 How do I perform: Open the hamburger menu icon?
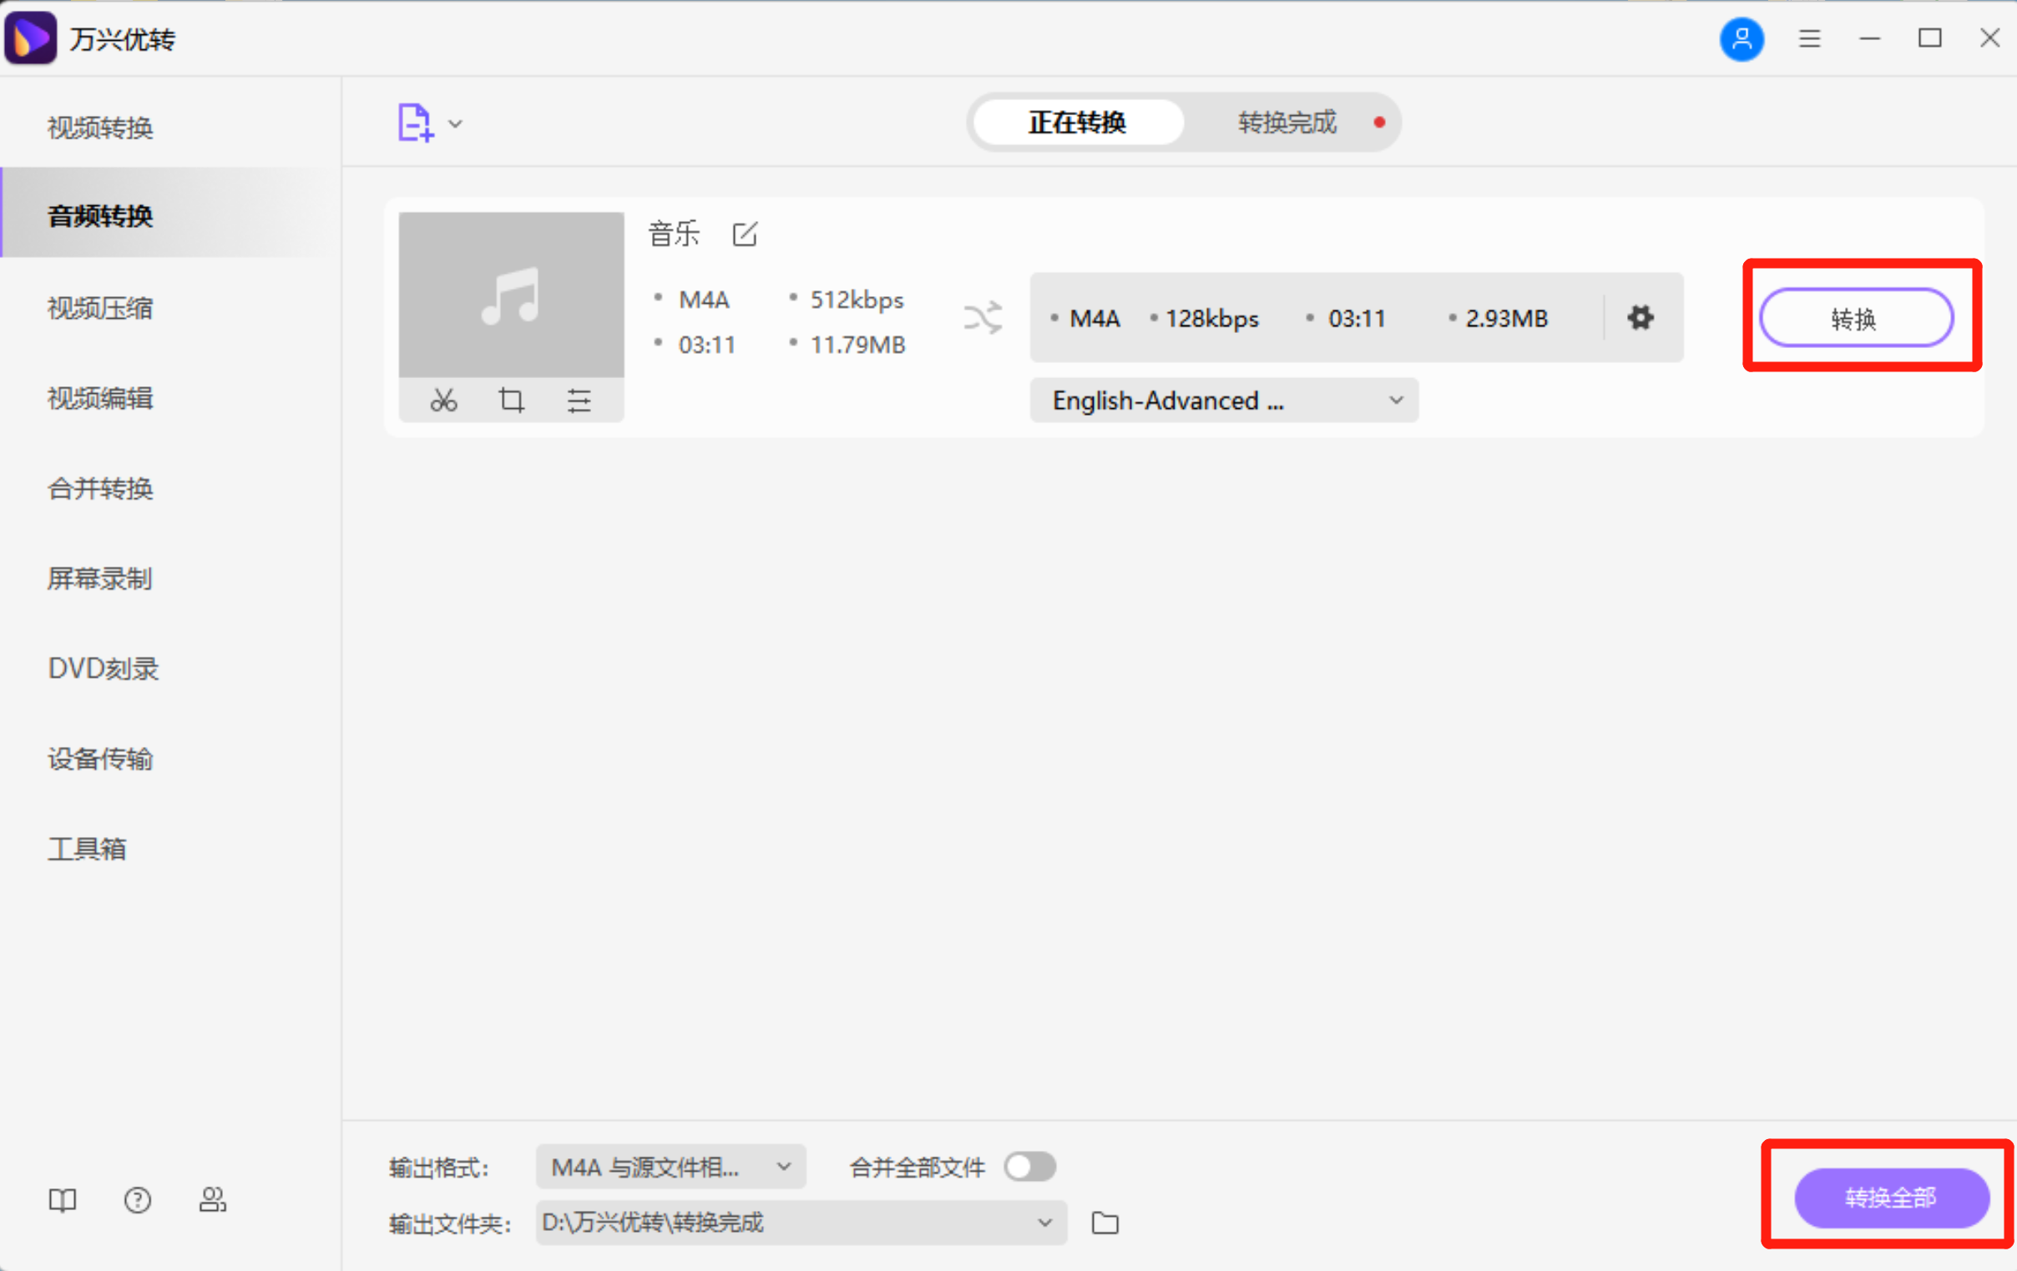point(1809,38)
